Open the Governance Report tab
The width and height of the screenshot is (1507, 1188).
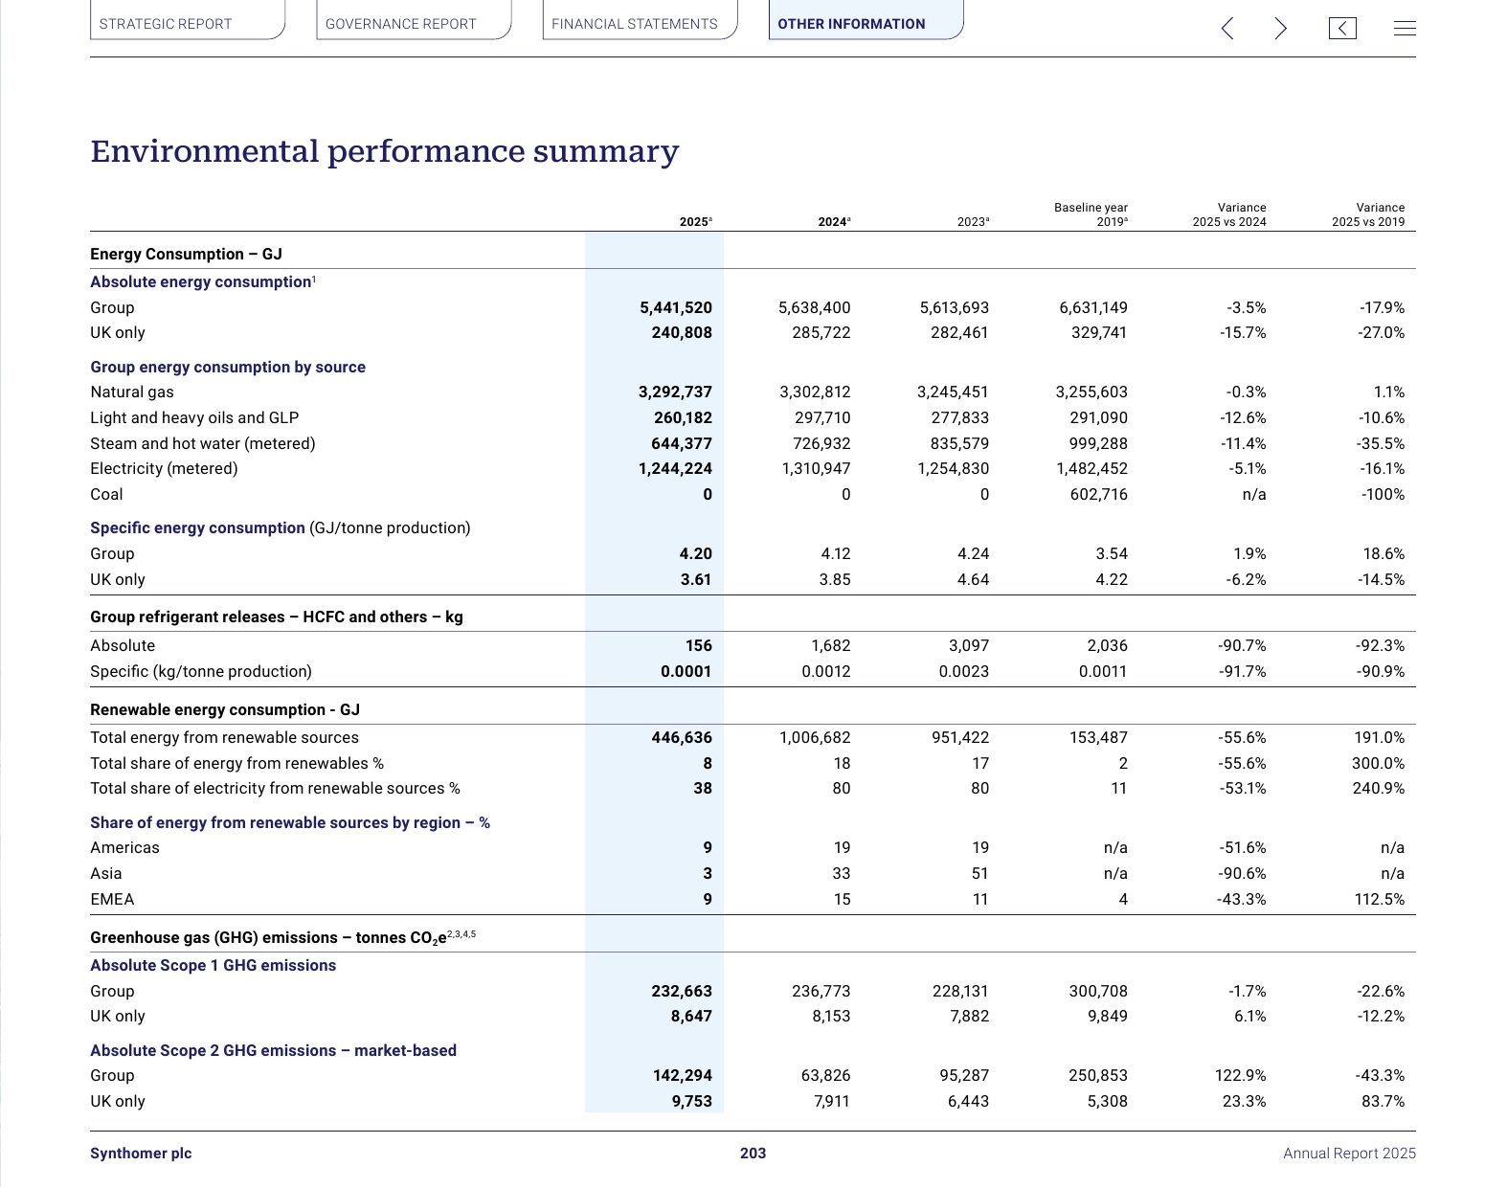[414, 20]
